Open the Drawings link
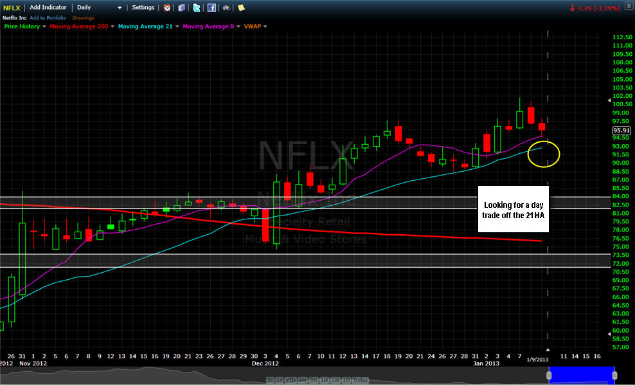 click(83, 18)
